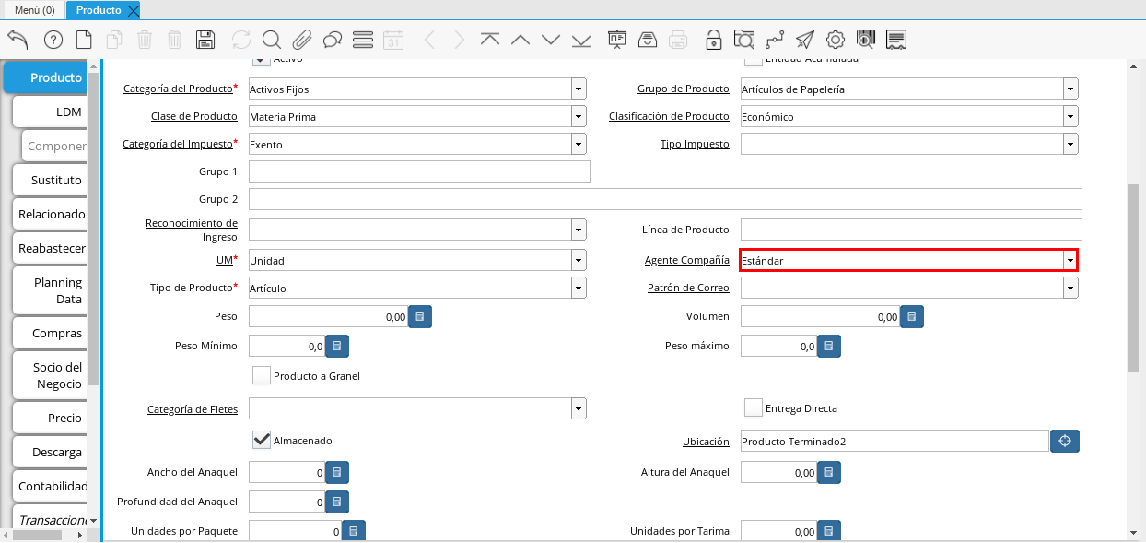Click the magnifier search record icon
This screenshot has height=543, width=1146.
(x=271, y=39)
